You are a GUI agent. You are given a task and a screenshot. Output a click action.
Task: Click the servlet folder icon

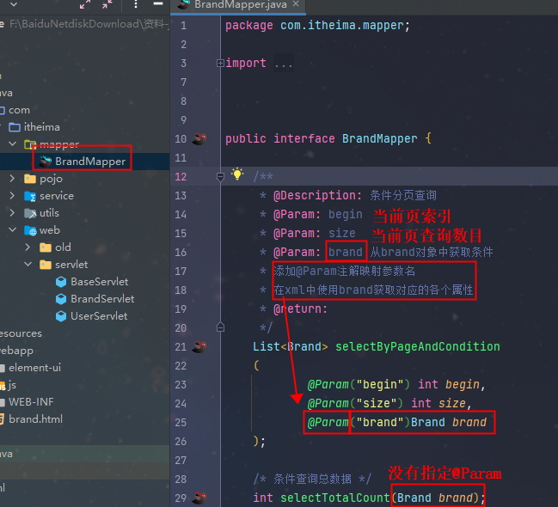(x=46, y=265)
